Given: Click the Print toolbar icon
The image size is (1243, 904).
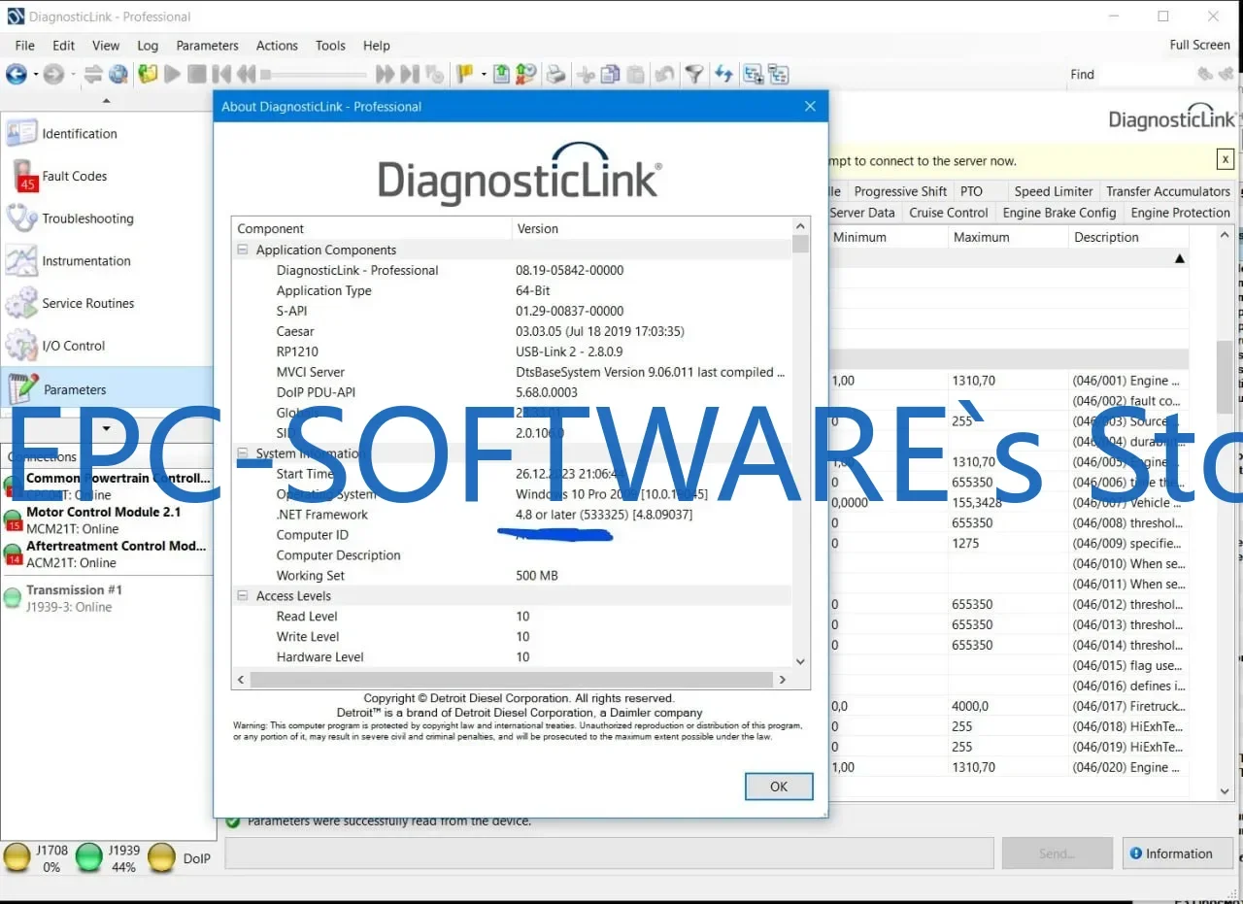Looking at the screenshot, I should (x=555, y=74).
